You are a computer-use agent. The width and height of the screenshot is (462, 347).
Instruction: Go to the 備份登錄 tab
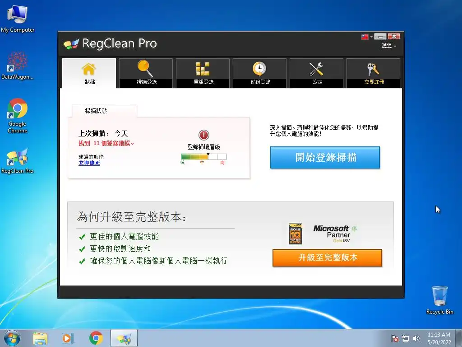coord(259,73)
